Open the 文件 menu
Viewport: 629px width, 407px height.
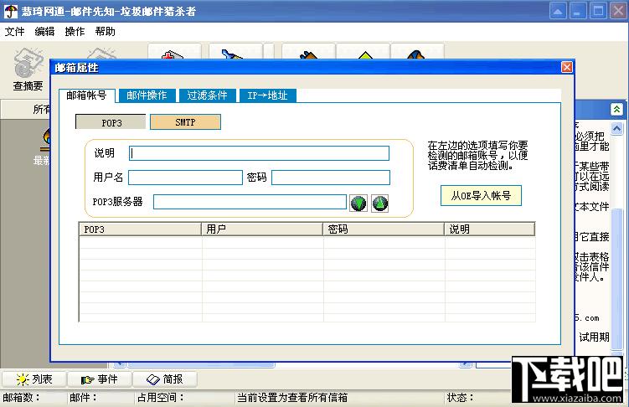[x=14, y=31]
